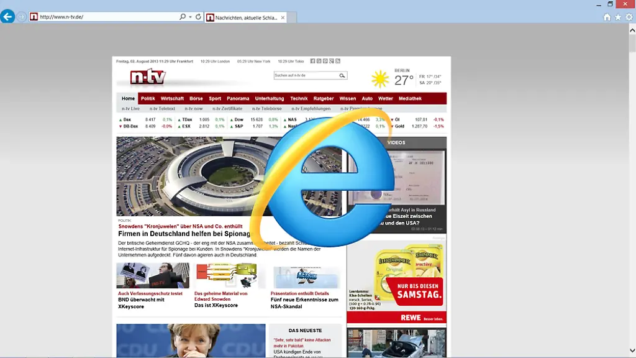Image resolution: width=636 pixels, height=358 pixels.
Task: Click the page refresh icon in address bar
Action: point(199,17)
